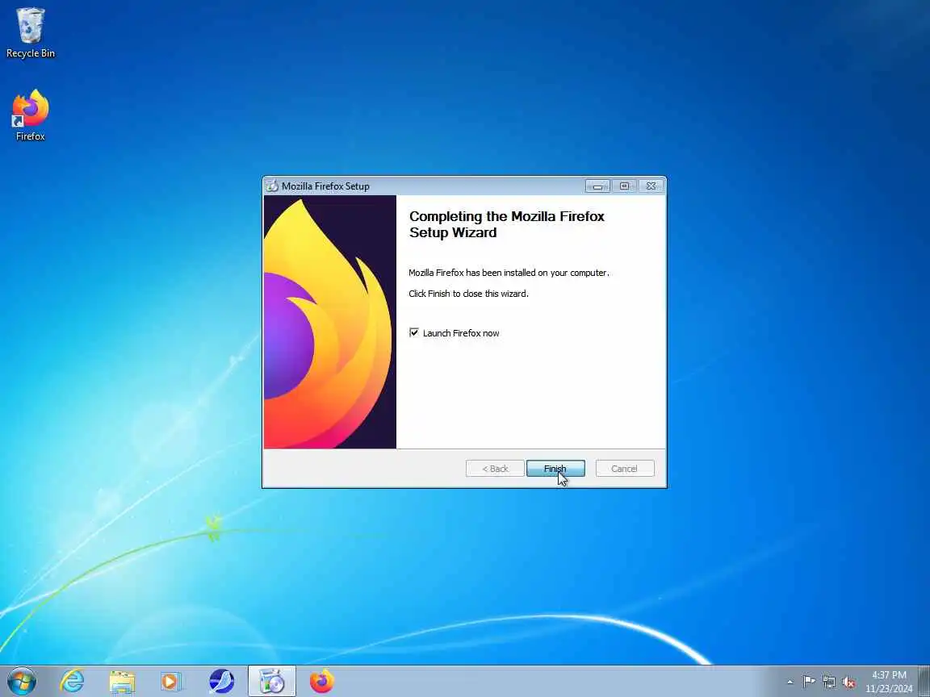Open the clock showing 4:37 PM
Screen dimensions: 930x697
point(889,682)
